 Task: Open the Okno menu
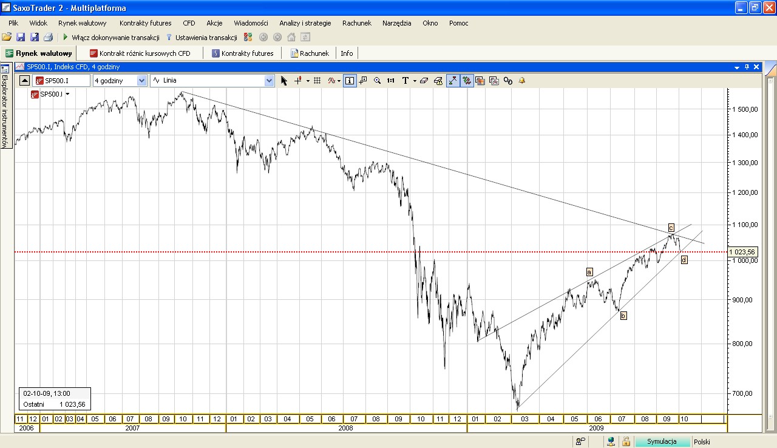point(430,23)
